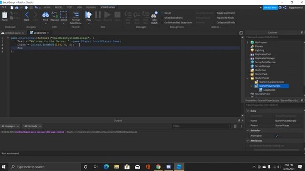The height and width of the screenshot is (171, 305).
Task: Open File Explorer from the taskbar
Action: (117, 167)
